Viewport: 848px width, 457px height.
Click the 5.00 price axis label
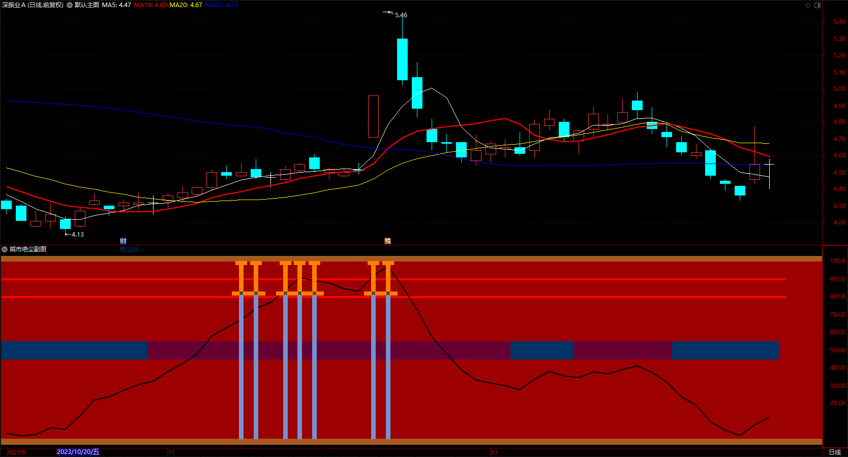pos(839,89)
